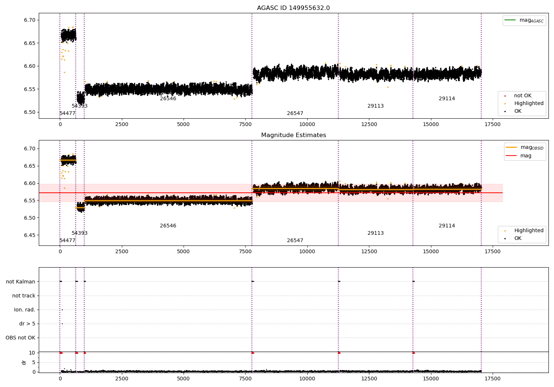The width and height of the screenshot is (554, 387).
Task: Click the 17500 x-tick under the top plot
Action: coord(493,125)
